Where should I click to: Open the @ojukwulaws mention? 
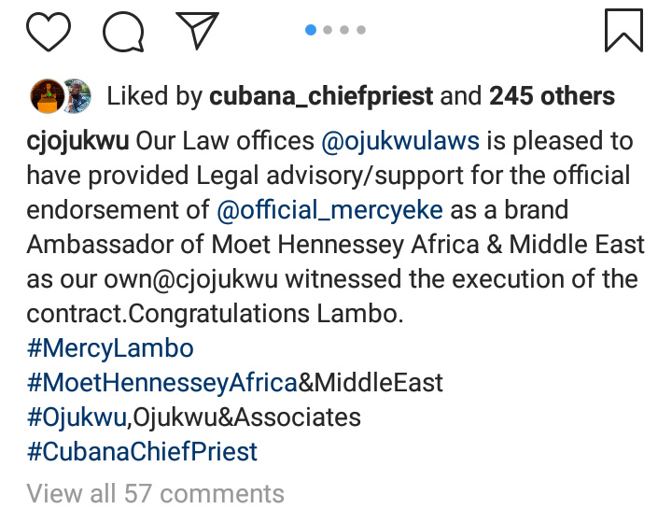[x=400, y=142]
